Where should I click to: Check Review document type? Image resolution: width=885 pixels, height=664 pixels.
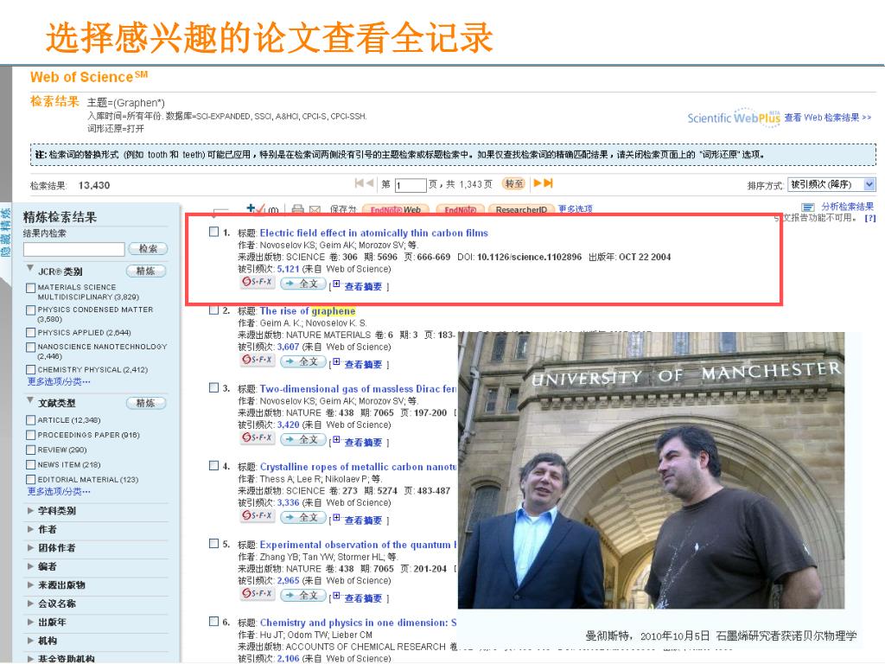31,450
